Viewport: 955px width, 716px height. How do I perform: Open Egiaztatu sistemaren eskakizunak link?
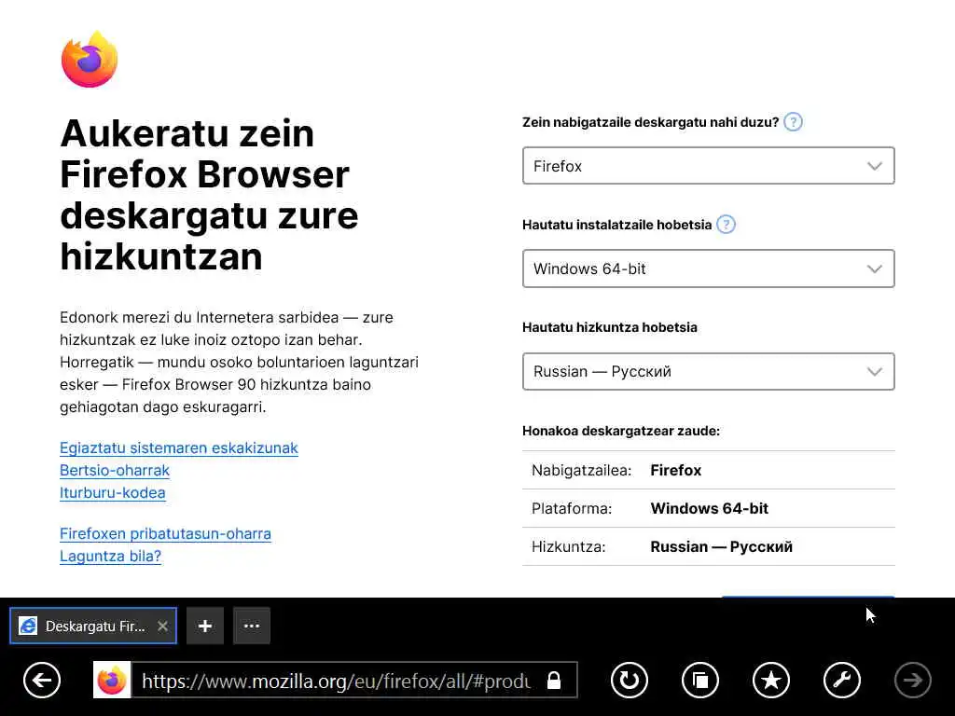(179, 448)
